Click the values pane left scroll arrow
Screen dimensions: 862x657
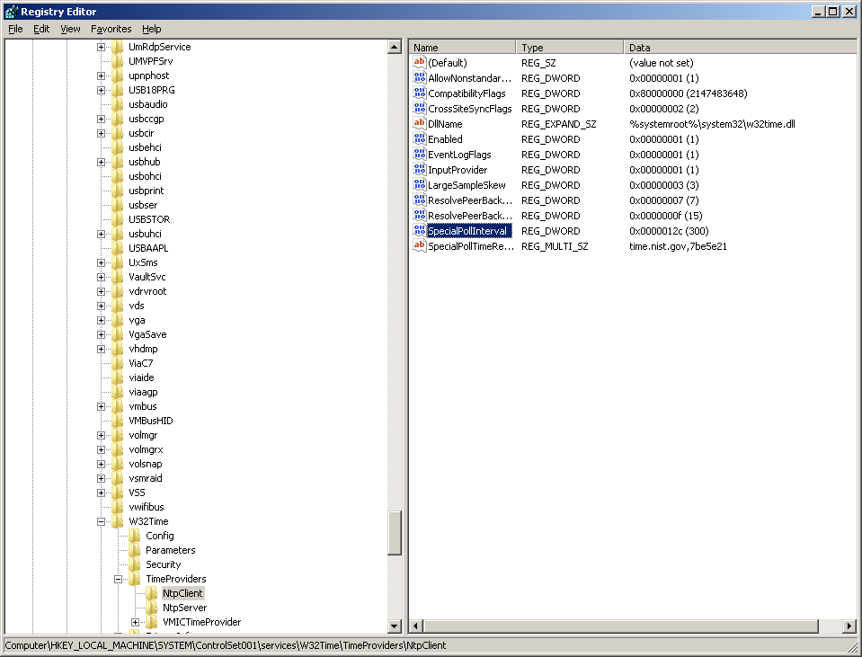click(416, 626)
